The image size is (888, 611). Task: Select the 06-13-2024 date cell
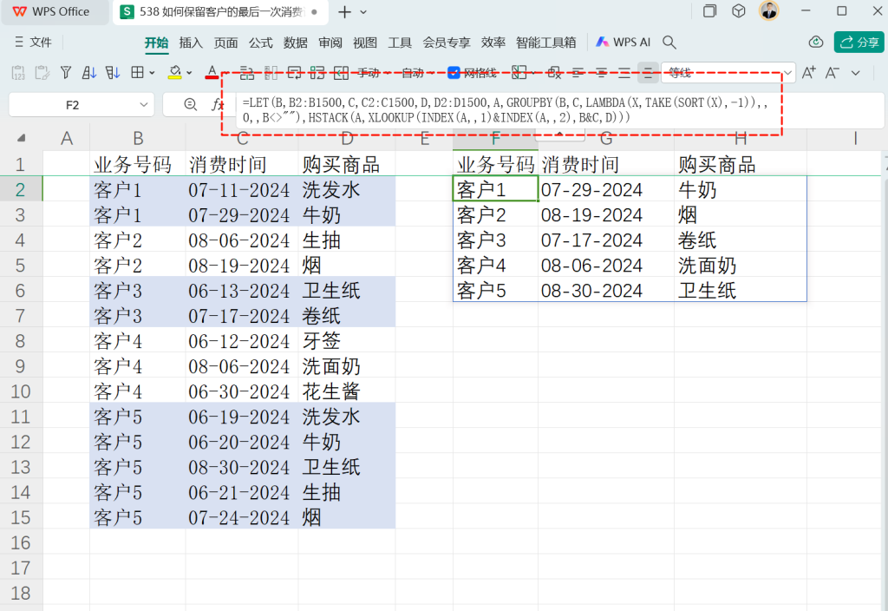click(242, 291)
